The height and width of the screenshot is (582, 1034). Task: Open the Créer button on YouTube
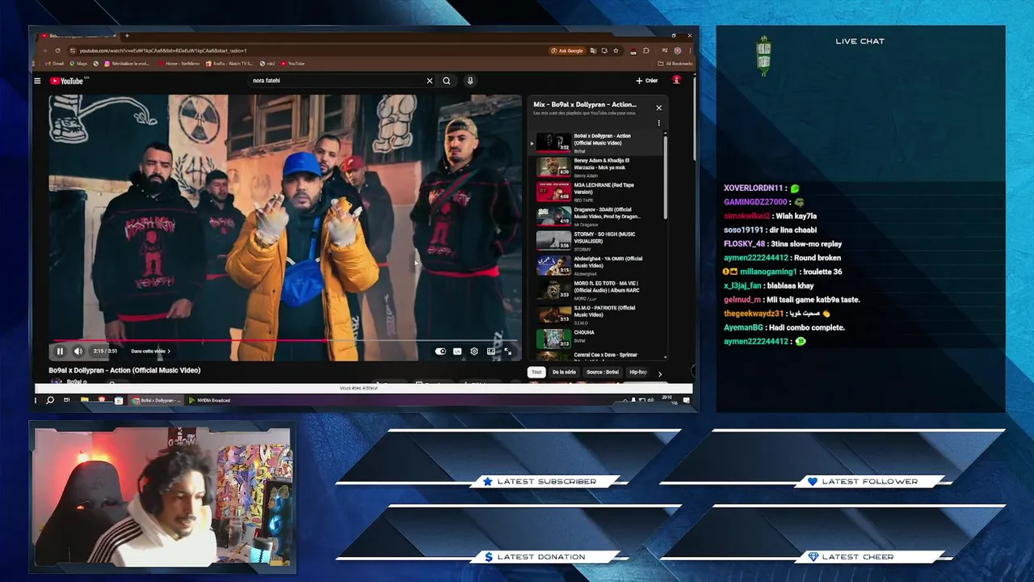click(647, 81)
